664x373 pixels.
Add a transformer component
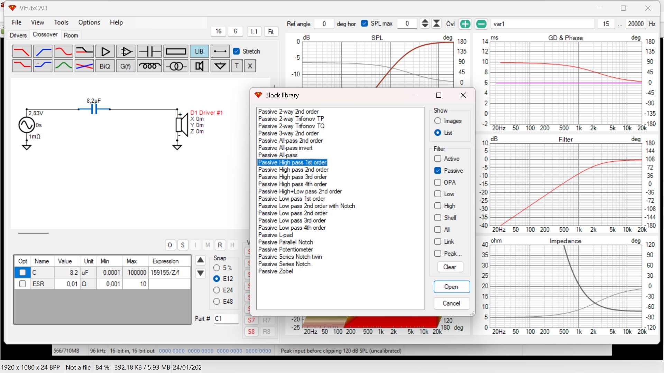tap(176, 66)
